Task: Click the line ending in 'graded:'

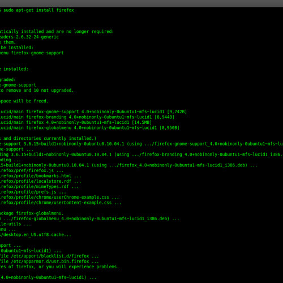Action: (x=8, y=80)
